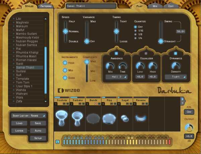Toggle the Ambience effect on/off LED
The height and width of the screenshot is (154, 201).
(116, 53)
